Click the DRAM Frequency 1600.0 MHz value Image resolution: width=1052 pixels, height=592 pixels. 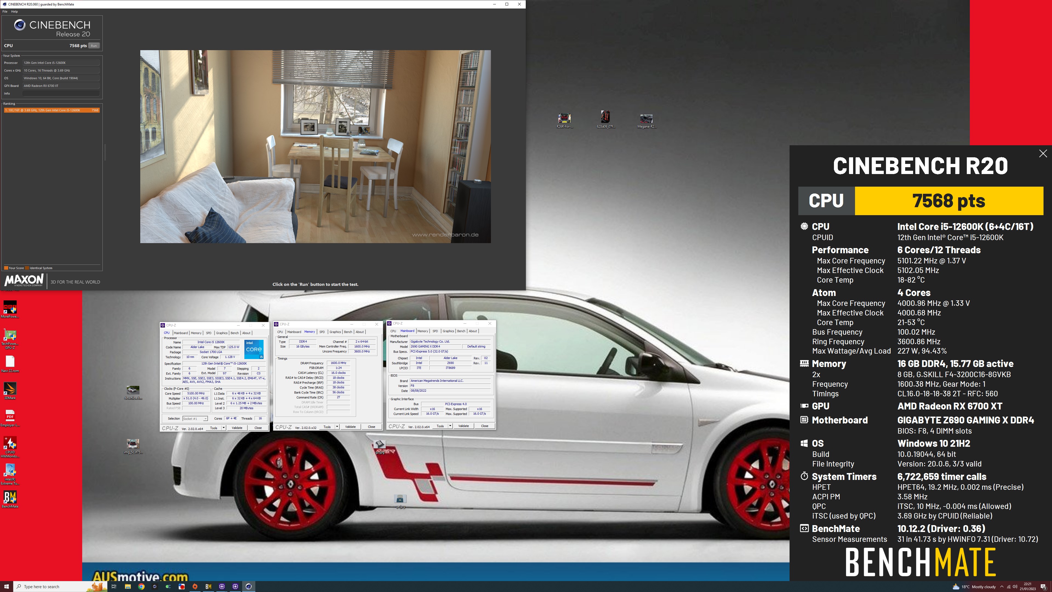338,363
